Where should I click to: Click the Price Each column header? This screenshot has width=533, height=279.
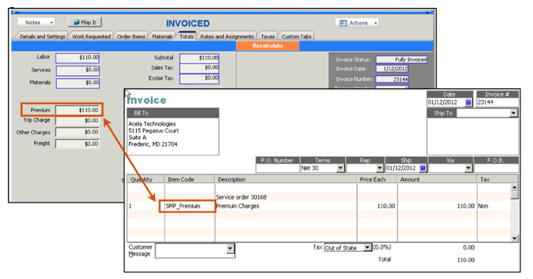[378, 179]
